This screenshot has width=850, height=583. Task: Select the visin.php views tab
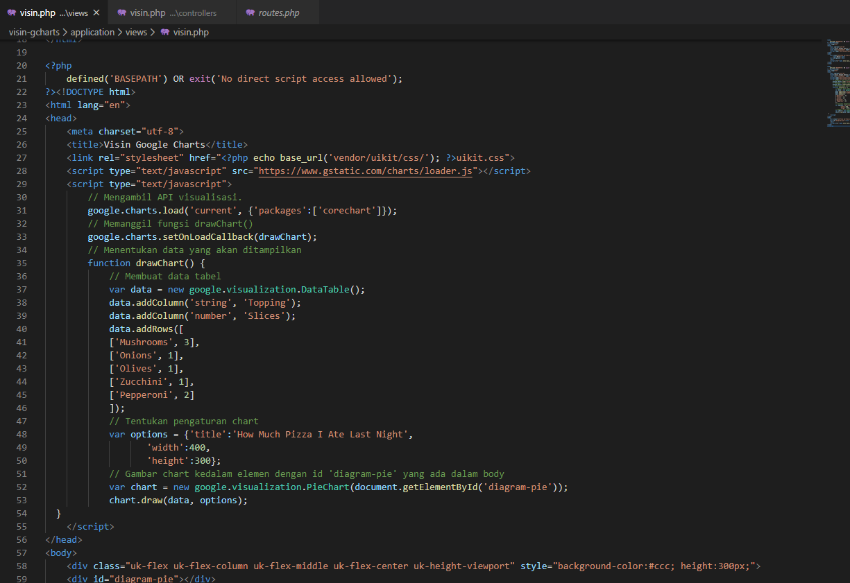pyautogui.click(x=54, y=12)
